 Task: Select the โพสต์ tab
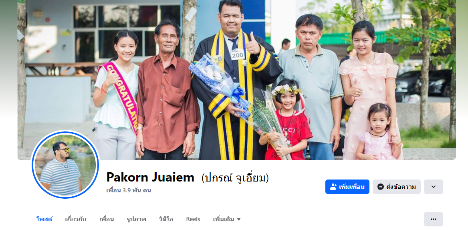44,219
